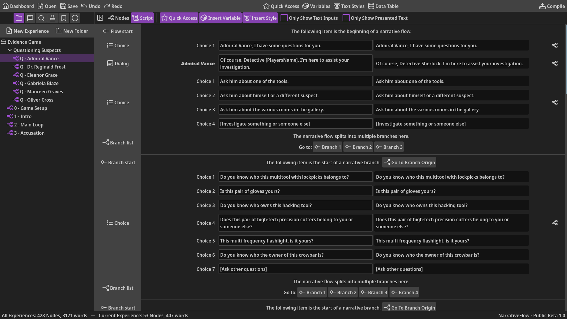
Task: Open the bookmarks panel
Action: 64,18
